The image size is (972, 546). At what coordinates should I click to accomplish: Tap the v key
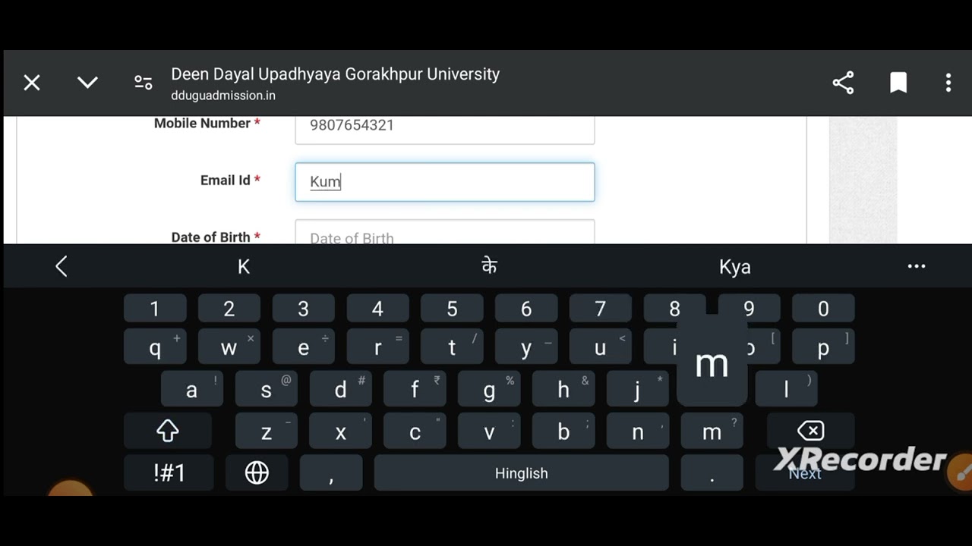point(489,431)
